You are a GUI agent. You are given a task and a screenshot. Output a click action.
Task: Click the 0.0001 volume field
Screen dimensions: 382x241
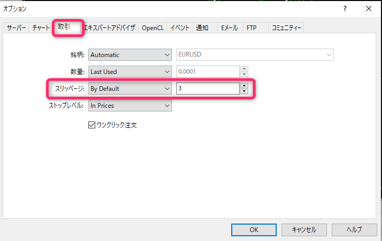[x=208, y=71]
